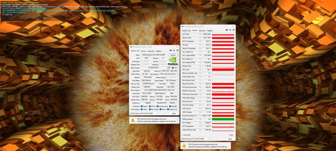The image size is (336, 151).
Task: Open the GPU Clock sensor dropdown
Action: coord(200,34)
